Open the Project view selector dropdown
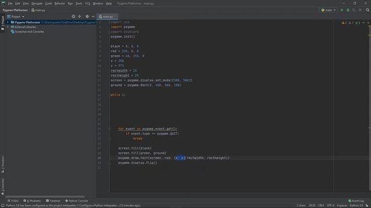This screenshot has height=208, width=371. [x=16, y=17]
